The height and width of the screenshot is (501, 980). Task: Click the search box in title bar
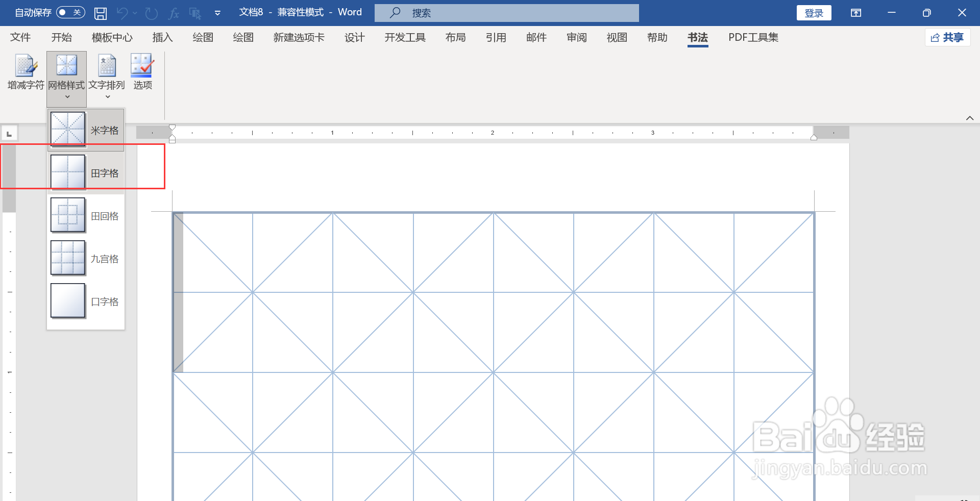506,13
